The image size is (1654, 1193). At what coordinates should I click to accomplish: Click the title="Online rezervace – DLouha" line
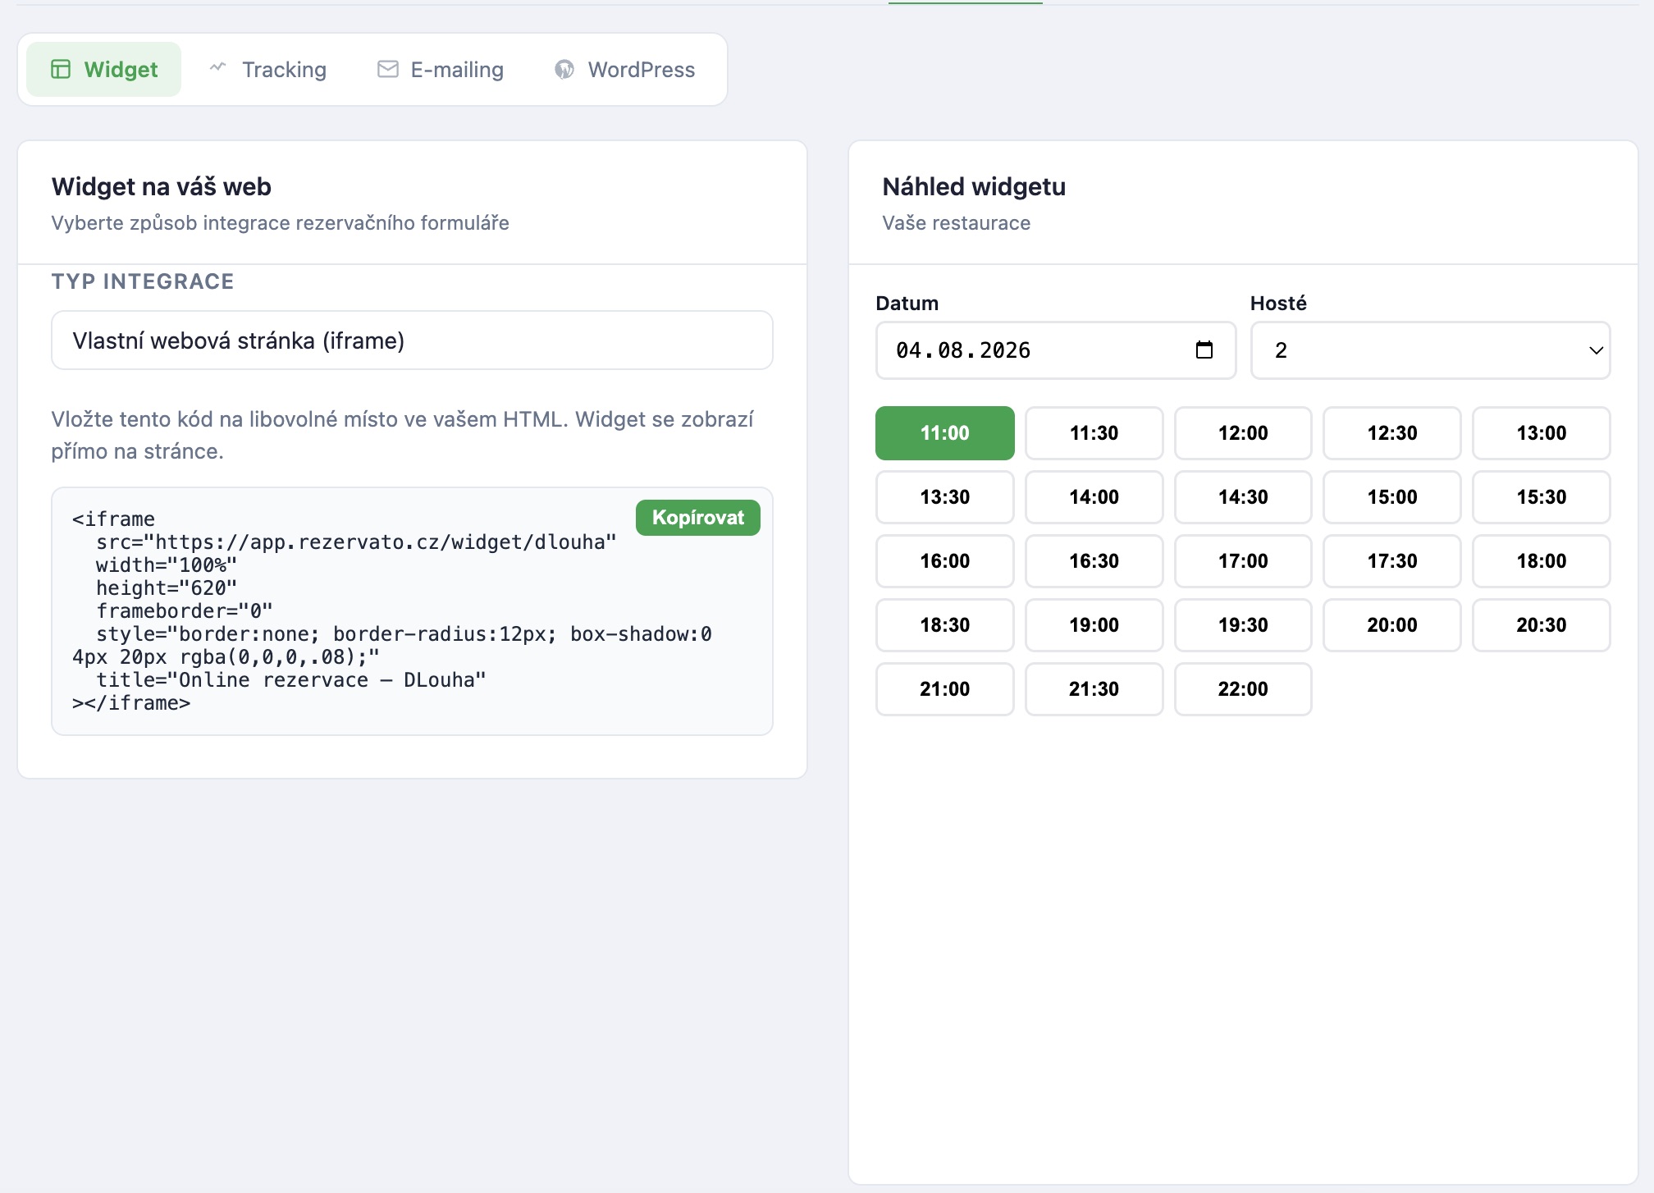291,680
